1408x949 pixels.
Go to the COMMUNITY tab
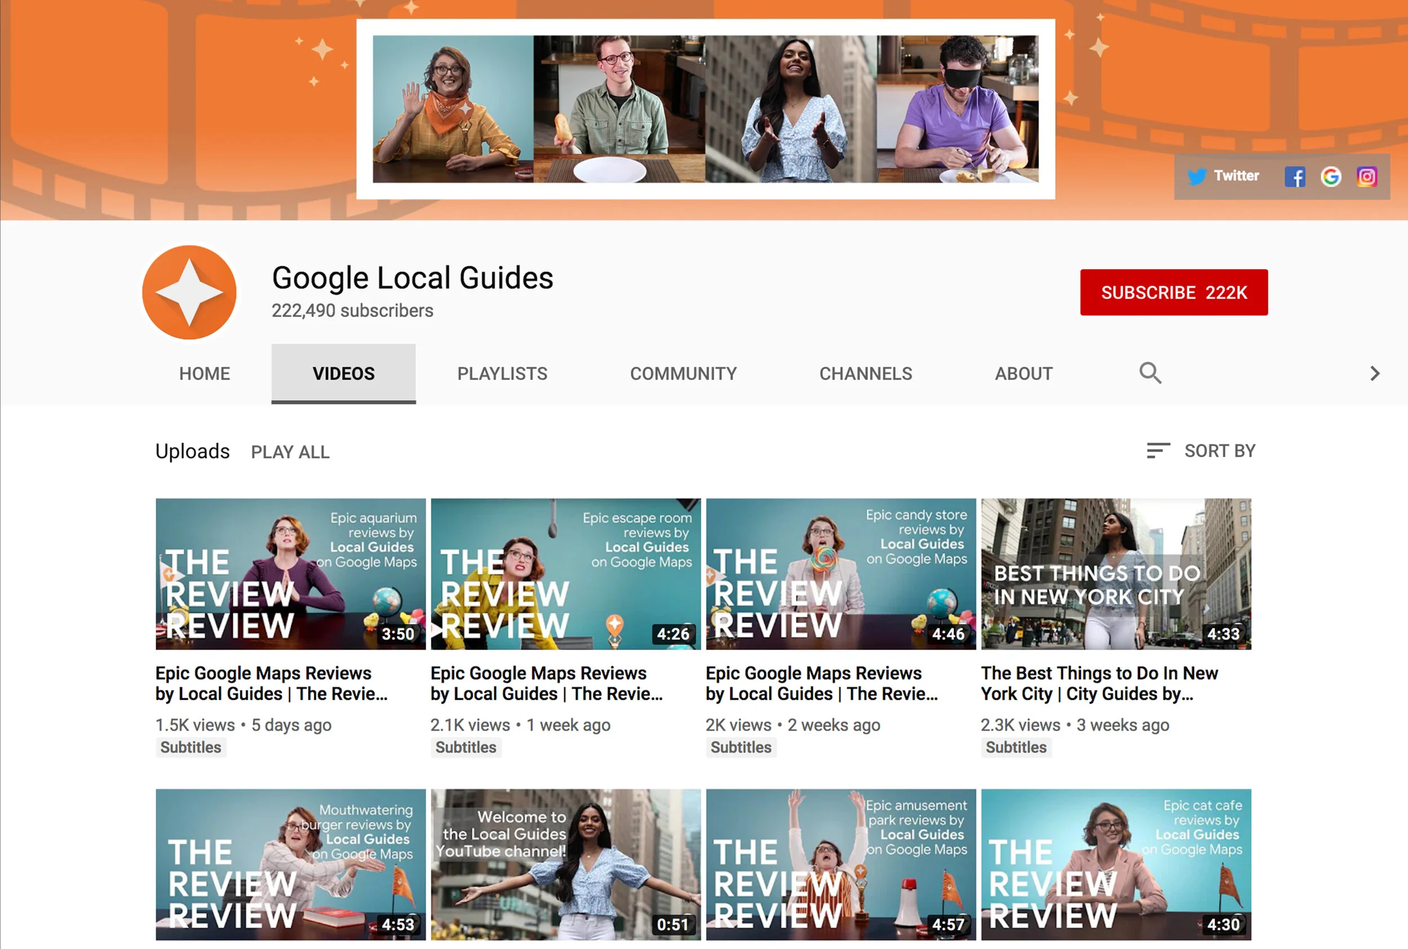(x=683, y=373)
